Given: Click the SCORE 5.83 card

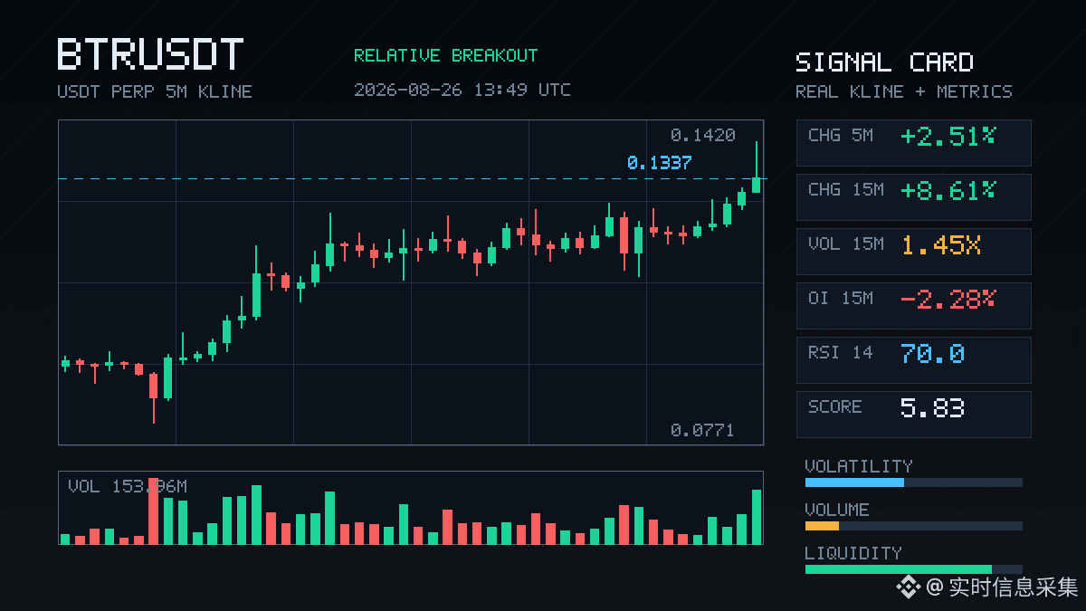Looking at the screenshot, I should (913, 415).
